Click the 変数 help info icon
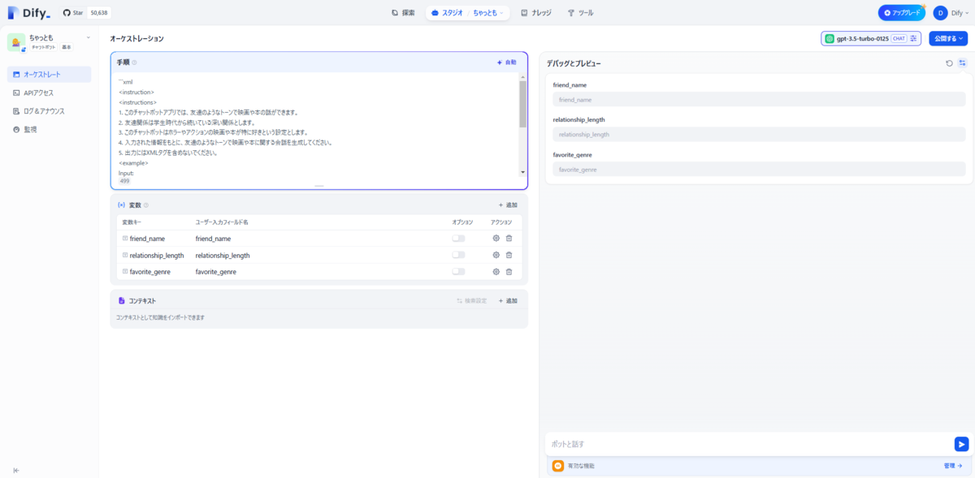This screenshot has height=478, width=975. (x=146, y=205)
